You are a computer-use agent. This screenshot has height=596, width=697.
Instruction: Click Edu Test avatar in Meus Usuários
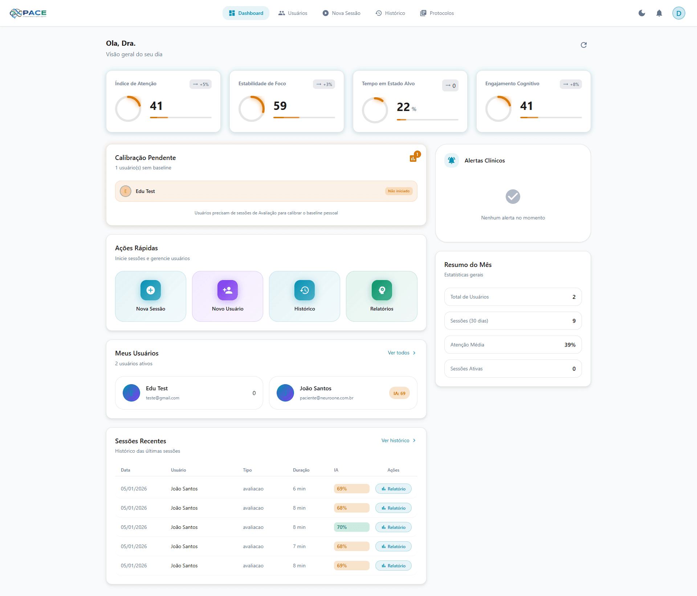point(131,393)
